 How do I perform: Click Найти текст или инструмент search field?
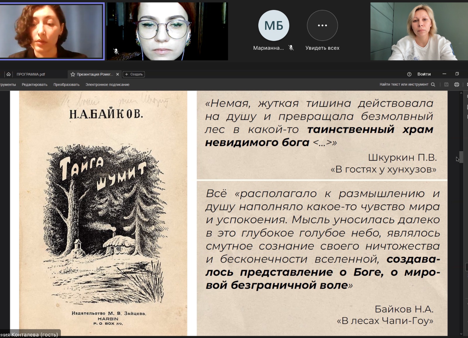pos(404,84)
